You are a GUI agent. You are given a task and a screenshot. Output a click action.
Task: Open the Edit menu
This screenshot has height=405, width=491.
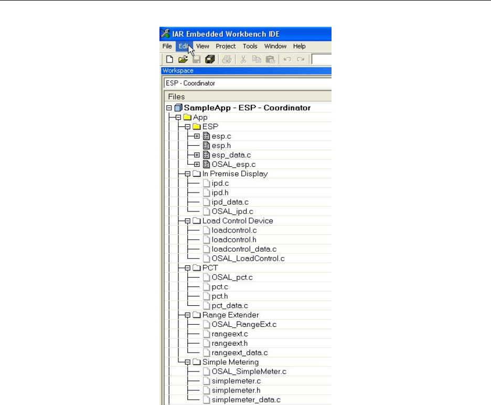point(184,46)
